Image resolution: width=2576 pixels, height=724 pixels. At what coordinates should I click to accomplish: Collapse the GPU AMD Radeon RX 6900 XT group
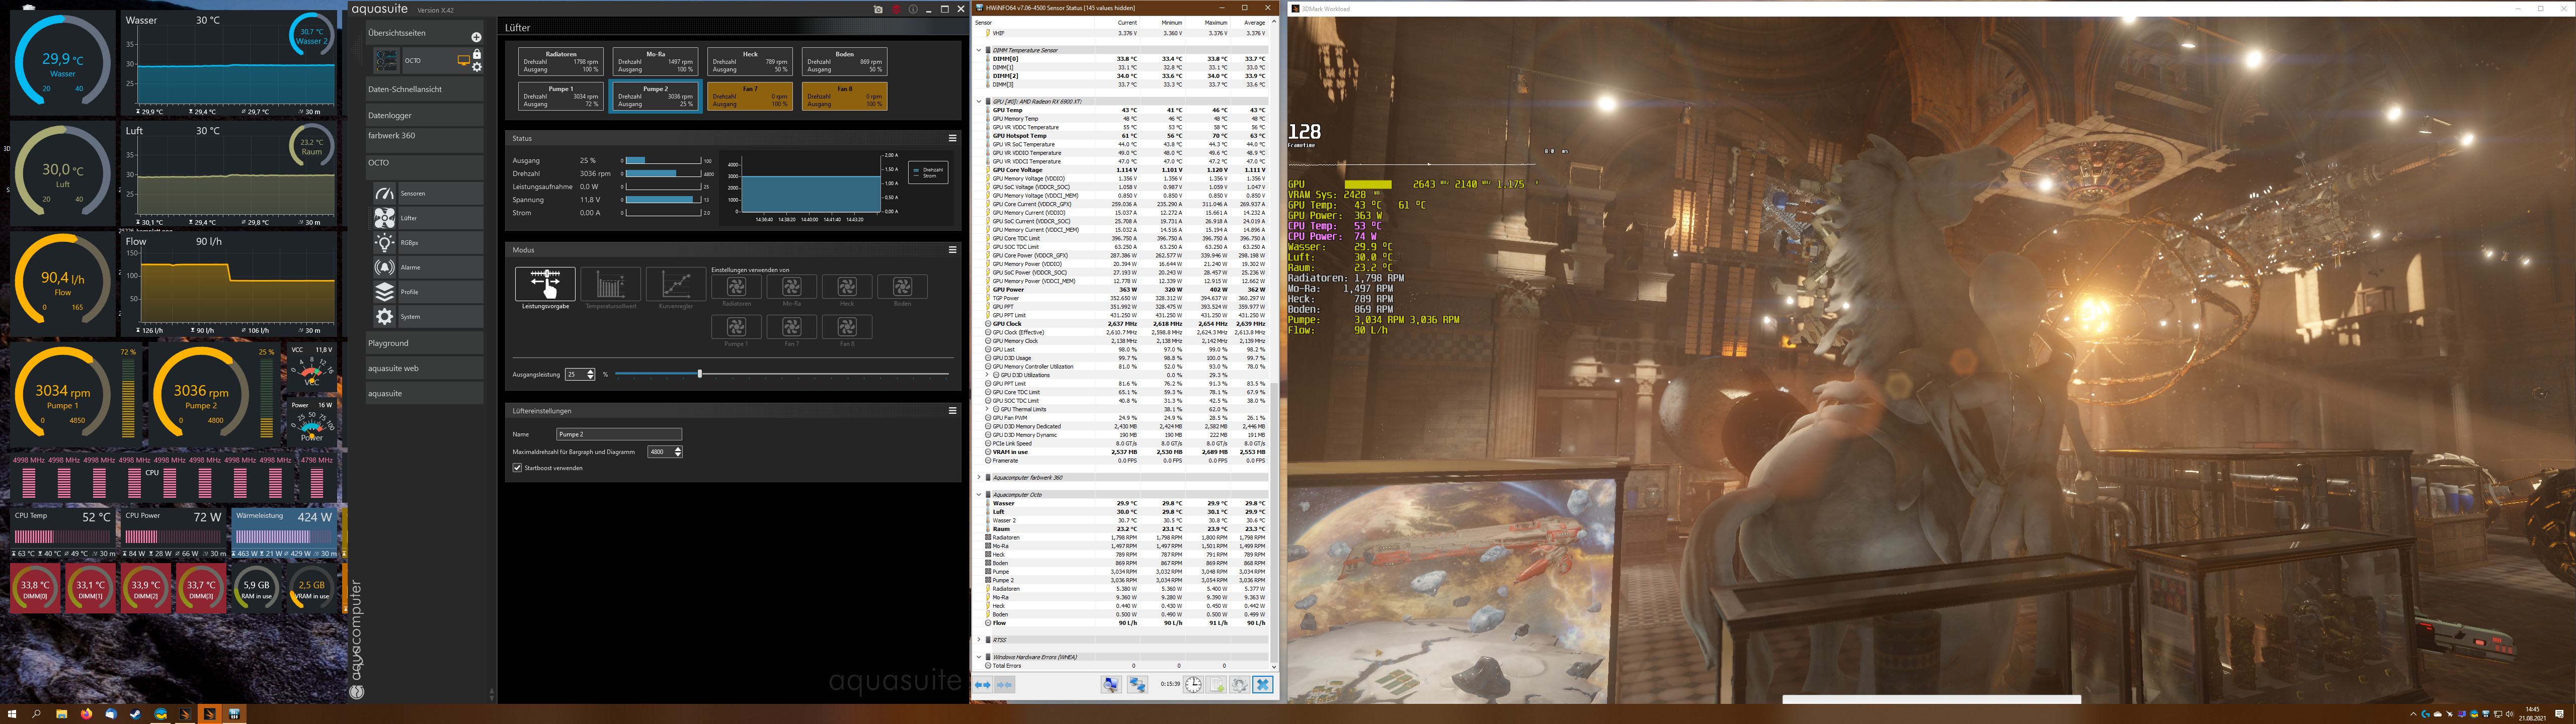(979, 101)
